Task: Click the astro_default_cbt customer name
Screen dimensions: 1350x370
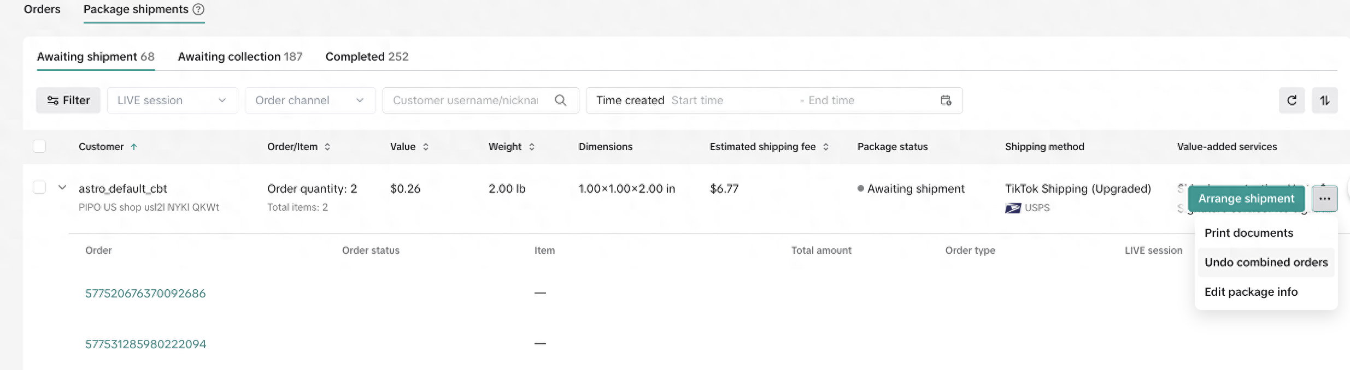Action: (x=123, y=189)
